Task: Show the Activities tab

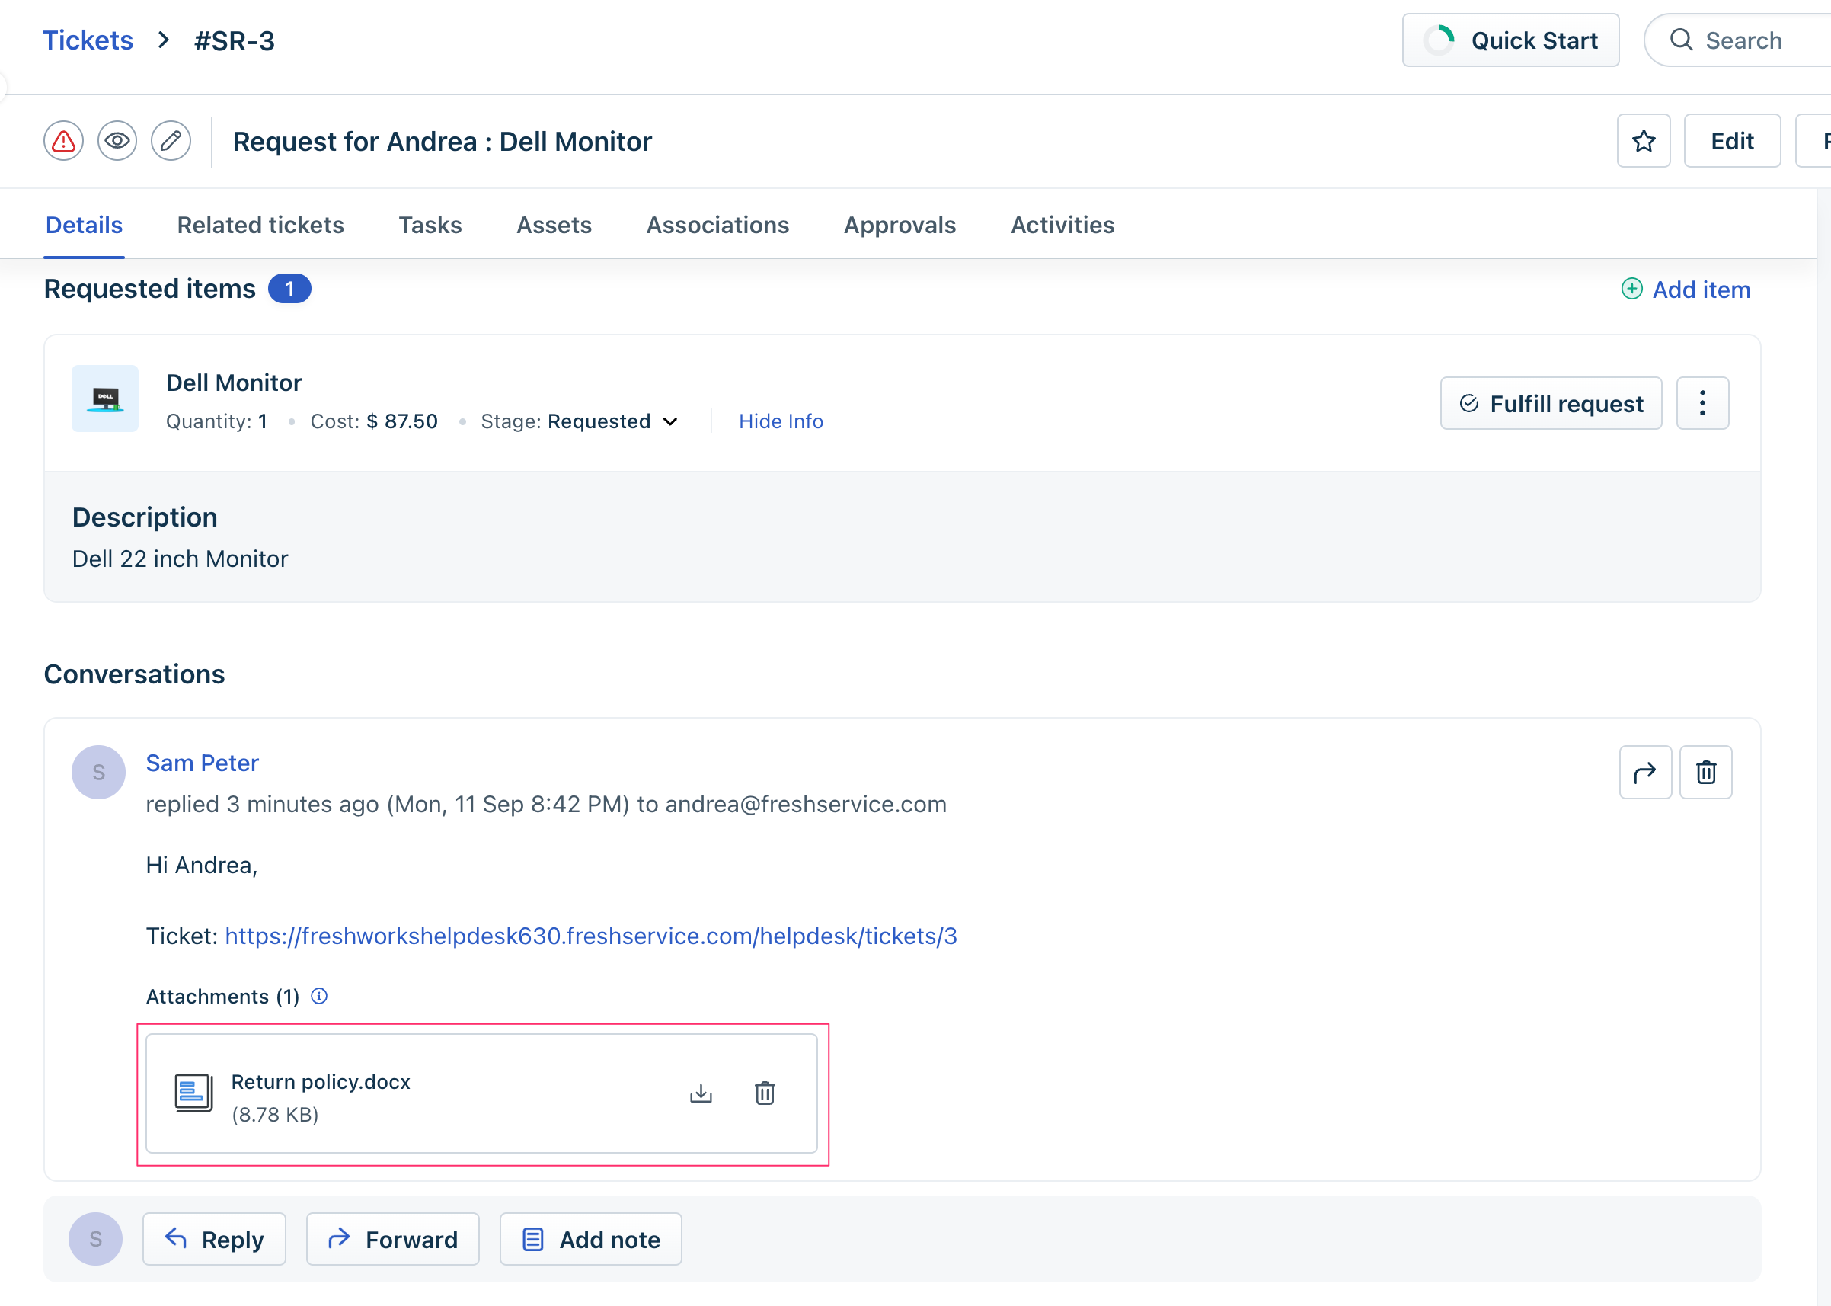Action: [1062, 226]
